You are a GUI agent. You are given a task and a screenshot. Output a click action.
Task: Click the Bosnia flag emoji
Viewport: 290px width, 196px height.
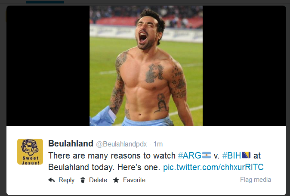point(246,155)
